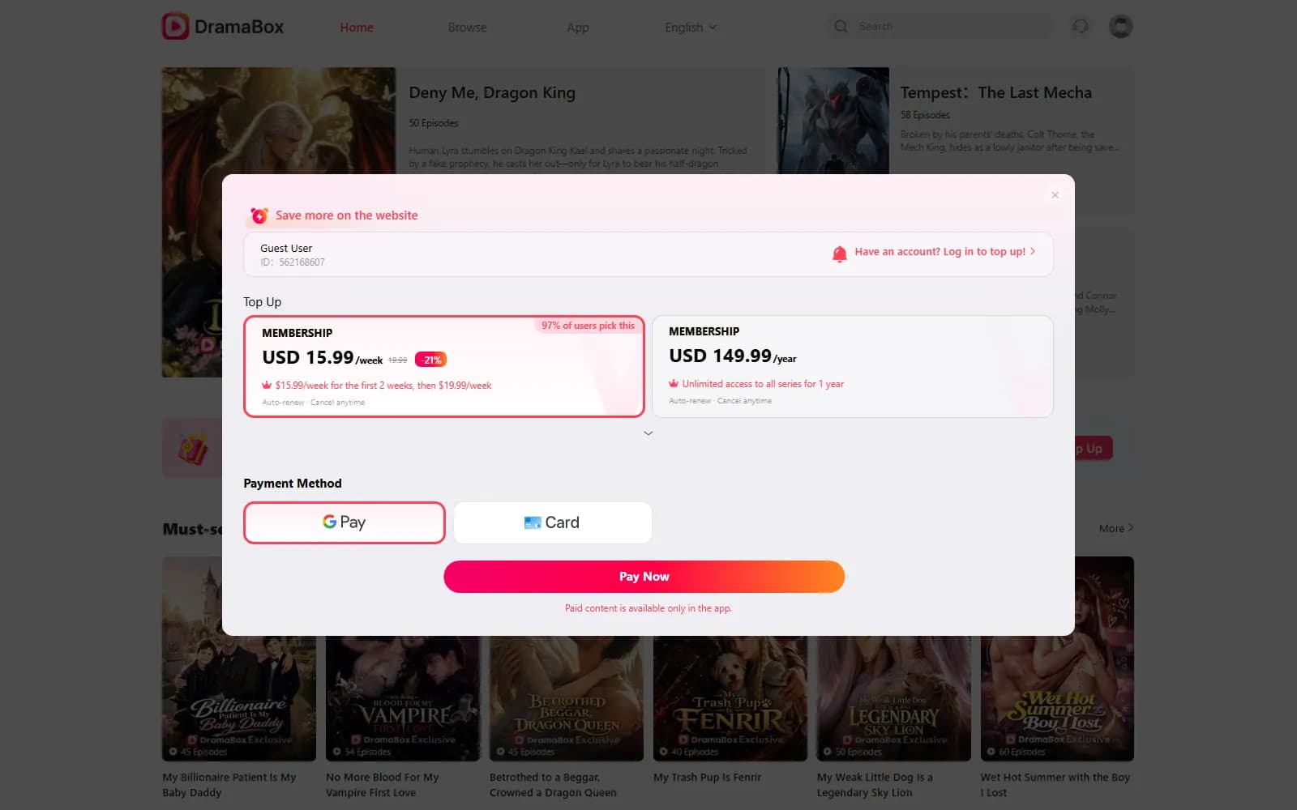The image size is (1297, 810).
Task: Open the App tab
Action: click(x=578, y=28)
